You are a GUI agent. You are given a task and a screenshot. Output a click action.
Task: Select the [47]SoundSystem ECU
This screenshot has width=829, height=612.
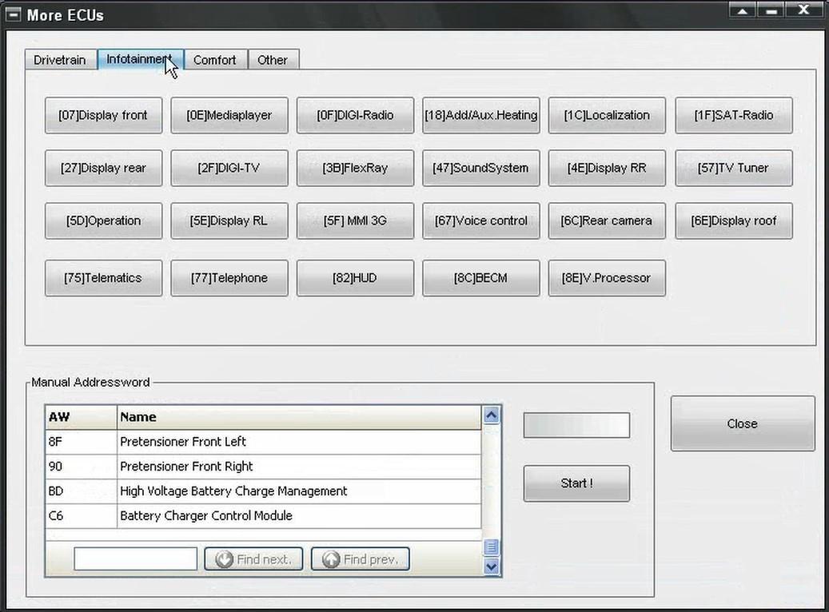480,168
